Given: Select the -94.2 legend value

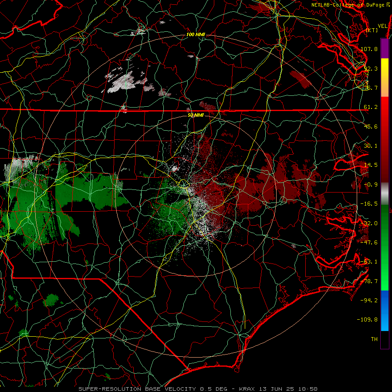Looking at the screenshot, I should [369, 300].
